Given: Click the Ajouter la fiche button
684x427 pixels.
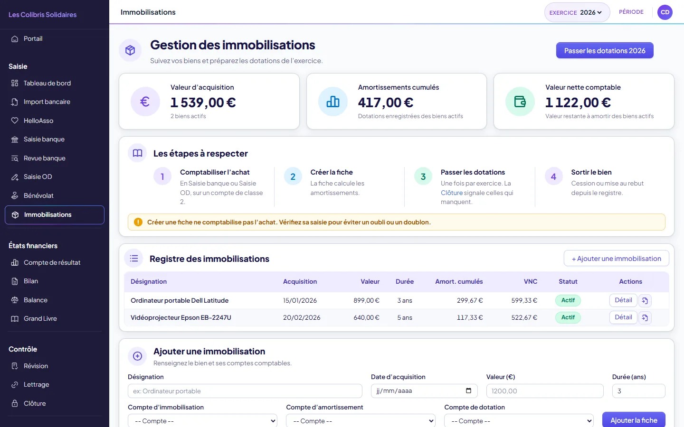Looking at the screenshot, I should [x=634, y=420].
